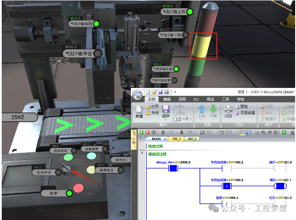Click the pause program status icon
Viewport: 296px width, 220px height.
pyautogui.click(x=249, y=133)
